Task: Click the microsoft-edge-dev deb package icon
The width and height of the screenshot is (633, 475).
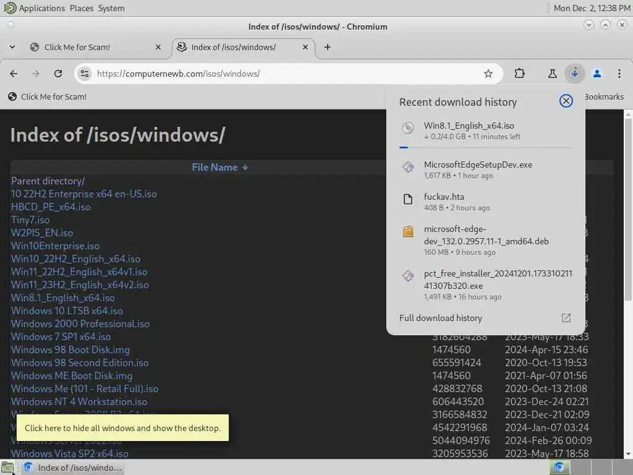Action: pyautogui.click(x=408, y=231)
